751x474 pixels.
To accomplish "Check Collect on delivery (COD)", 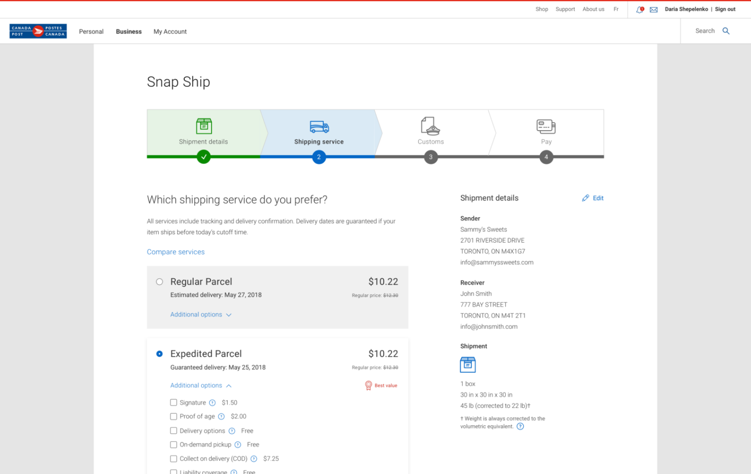I will pos(173,458).
